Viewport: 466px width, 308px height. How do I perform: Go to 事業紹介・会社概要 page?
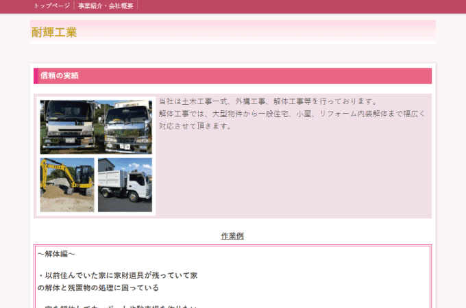[106, 5]
